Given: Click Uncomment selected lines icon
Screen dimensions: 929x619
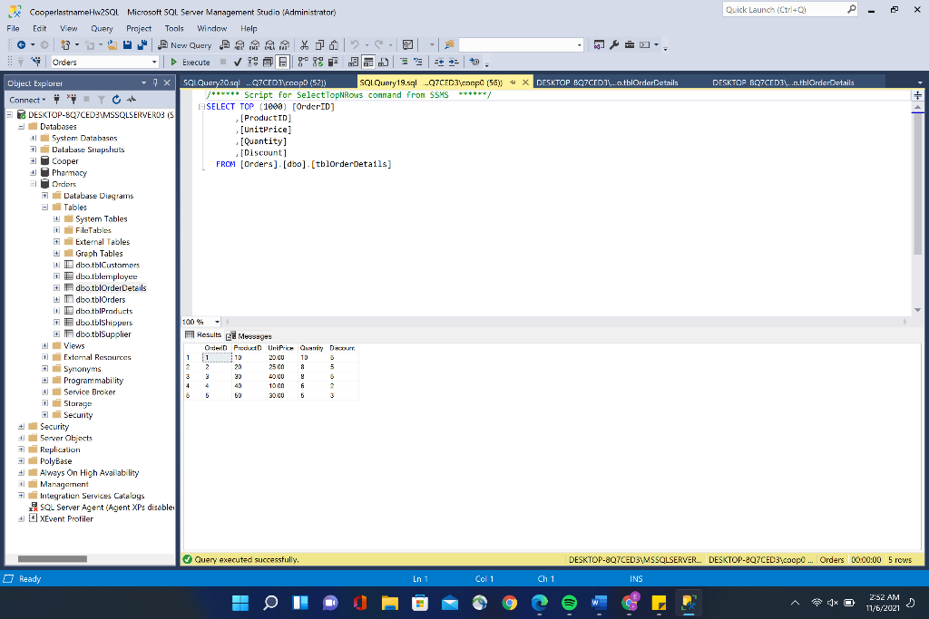Looking at the screenshot, I should click(418, 63).
